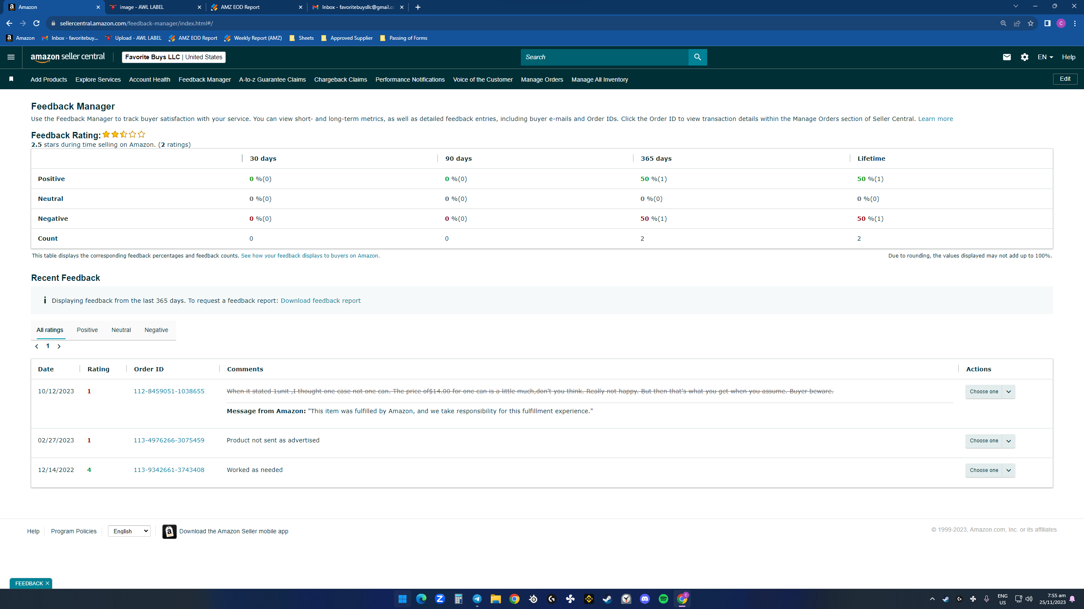Bookmark this page with the star icon
This screenshot has height=609, width=1084.
pos(1031,23)
